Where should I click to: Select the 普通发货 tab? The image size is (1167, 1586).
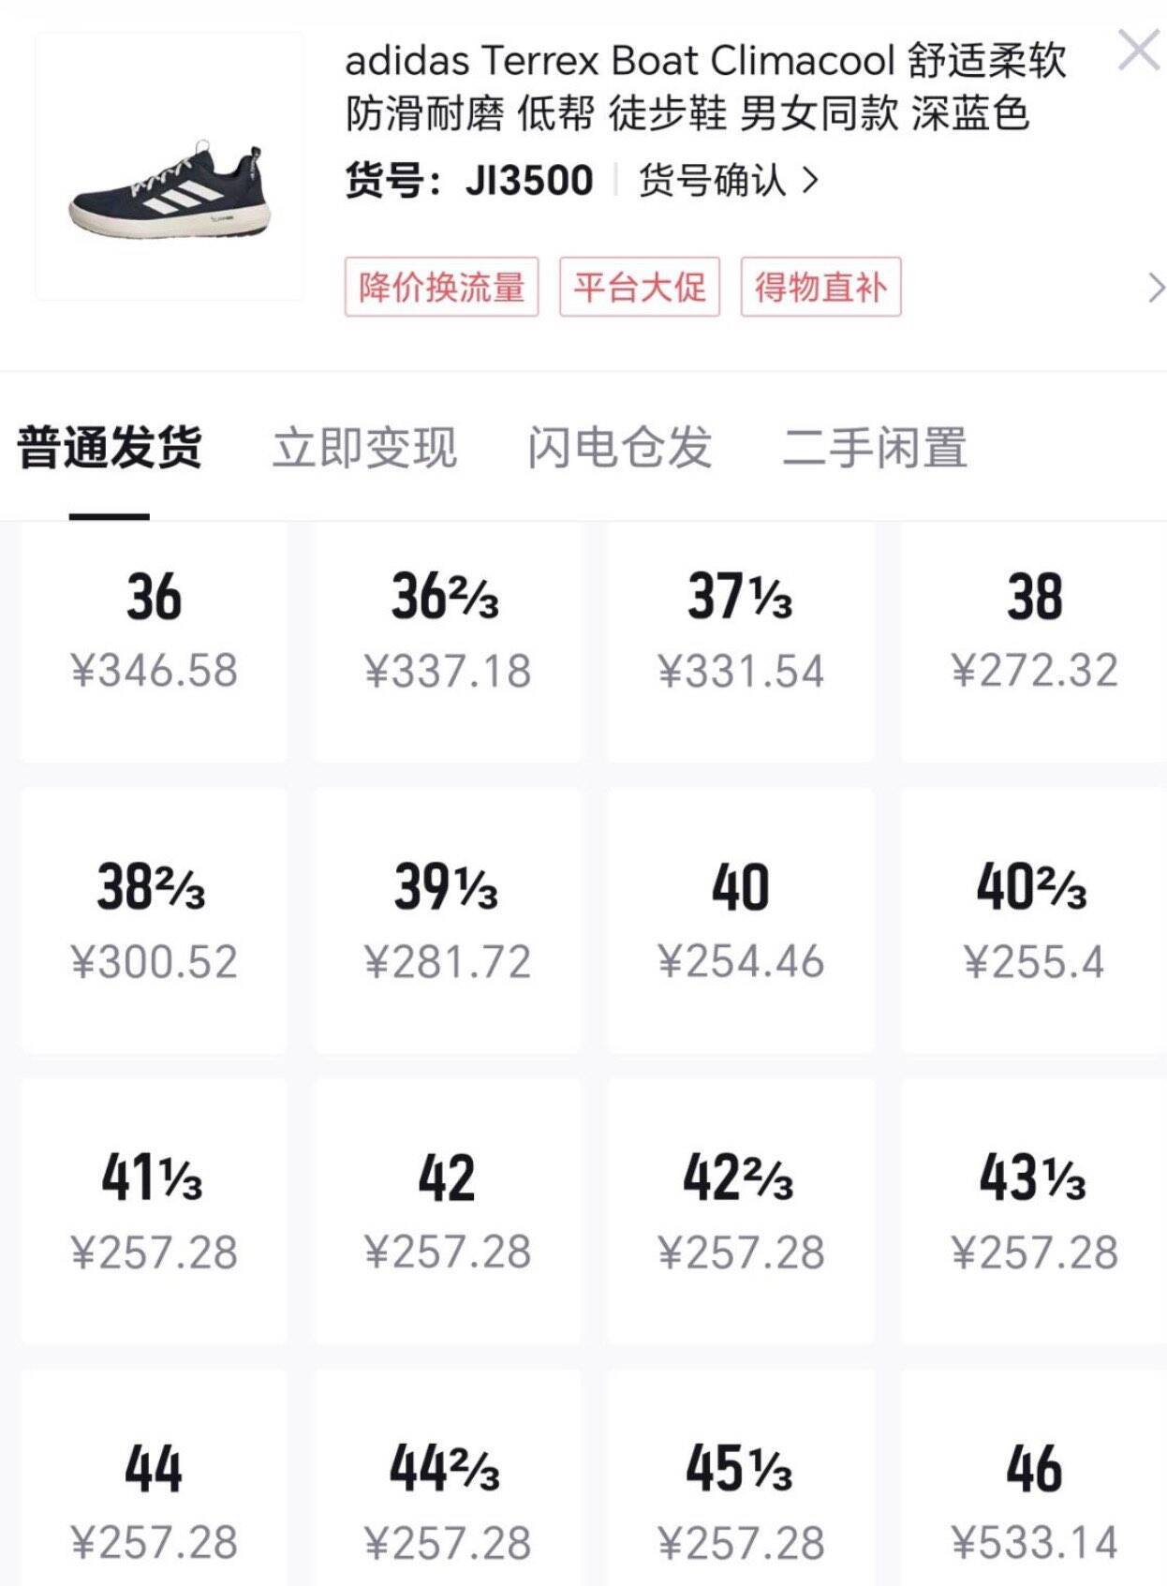(x=110, y=447)
